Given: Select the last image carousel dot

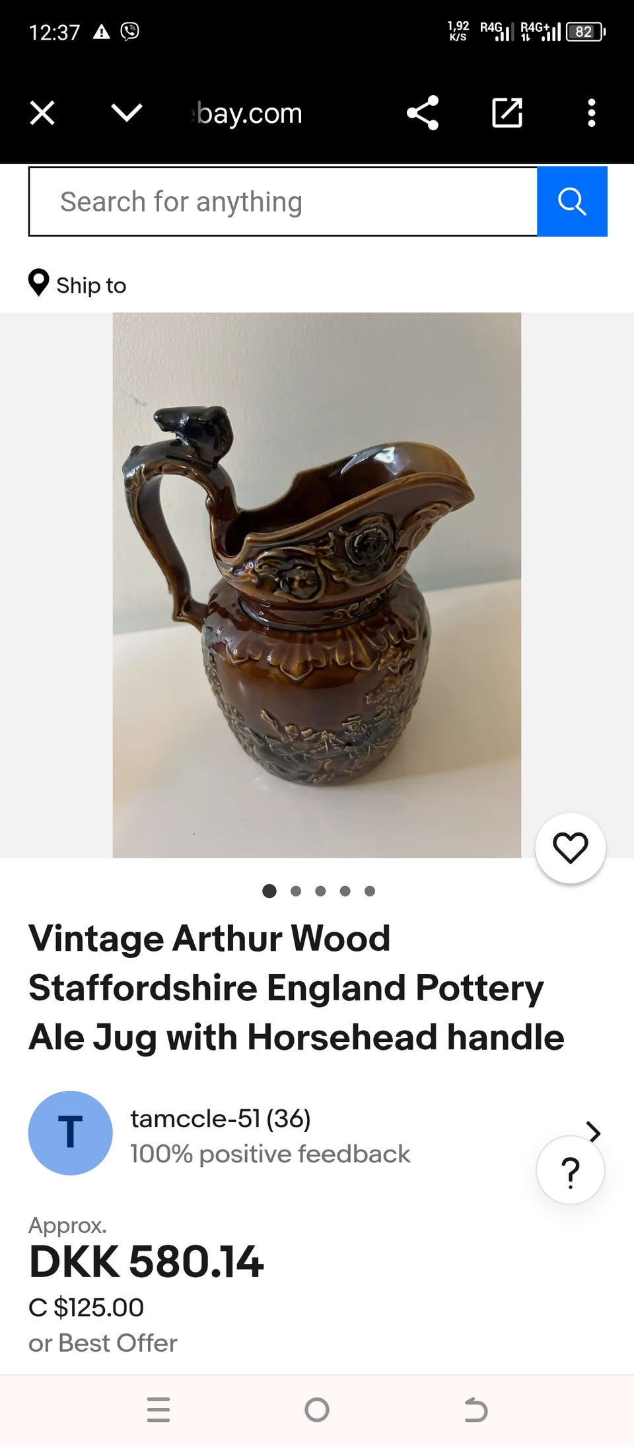Looking at the screenshot, I should pyautogui.click(x=370, y=891).
